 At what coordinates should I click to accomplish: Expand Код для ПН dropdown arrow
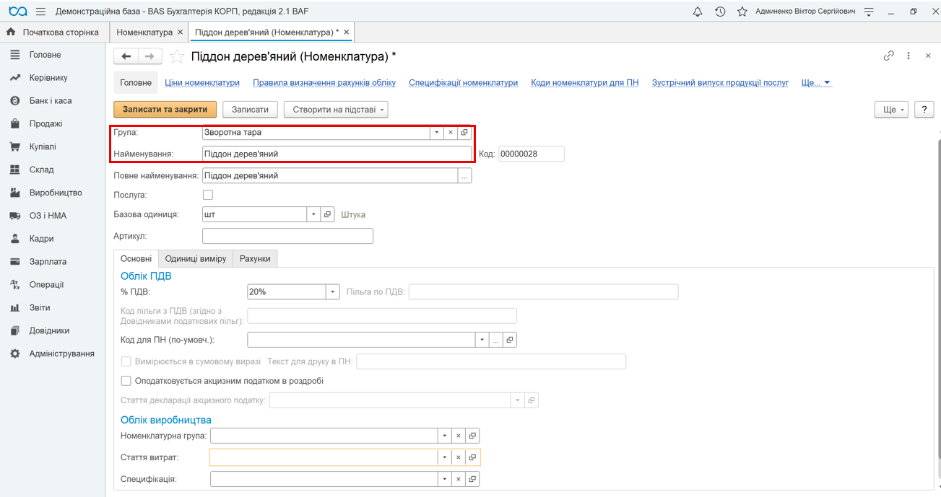tap(482, 340)
